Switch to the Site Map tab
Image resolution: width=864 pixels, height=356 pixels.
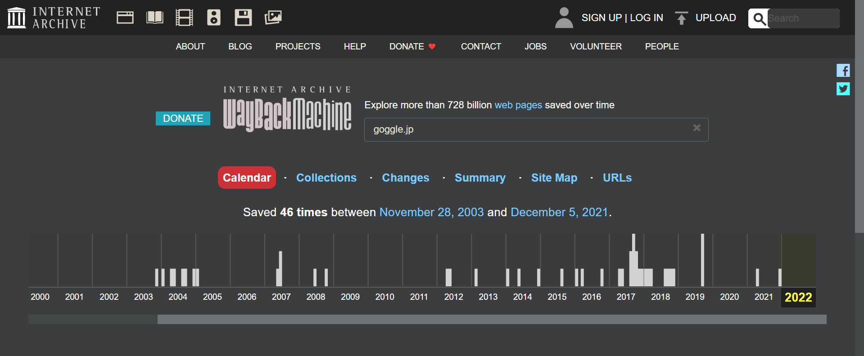pyautogui.click(x=554, y=178)
